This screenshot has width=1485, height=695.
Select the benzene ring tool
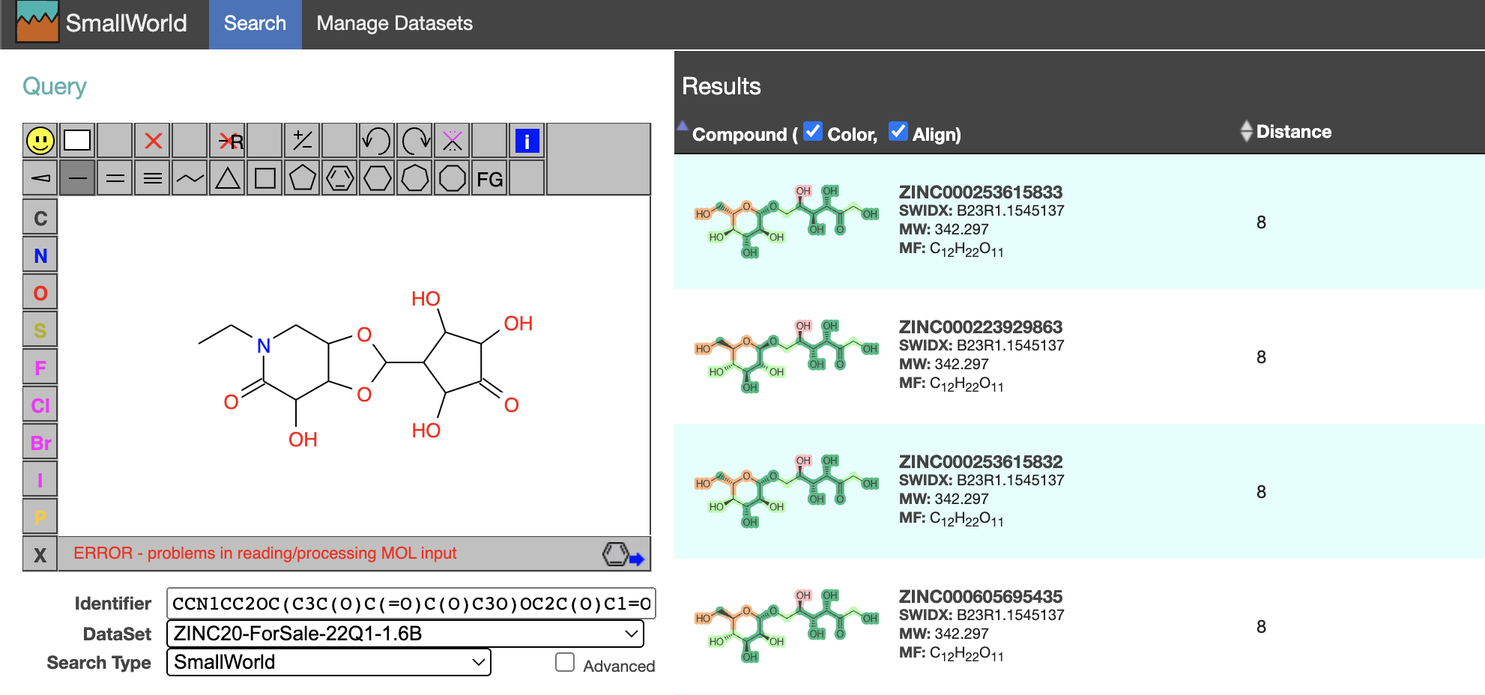(x=340, y=179)
